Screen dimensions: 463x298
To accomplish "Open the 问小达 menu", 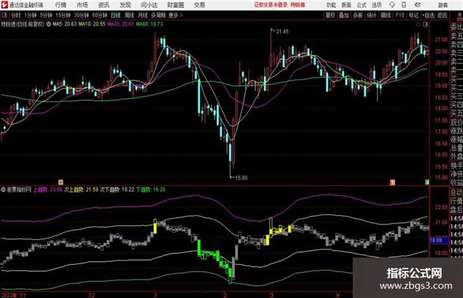I will (149, 5).
